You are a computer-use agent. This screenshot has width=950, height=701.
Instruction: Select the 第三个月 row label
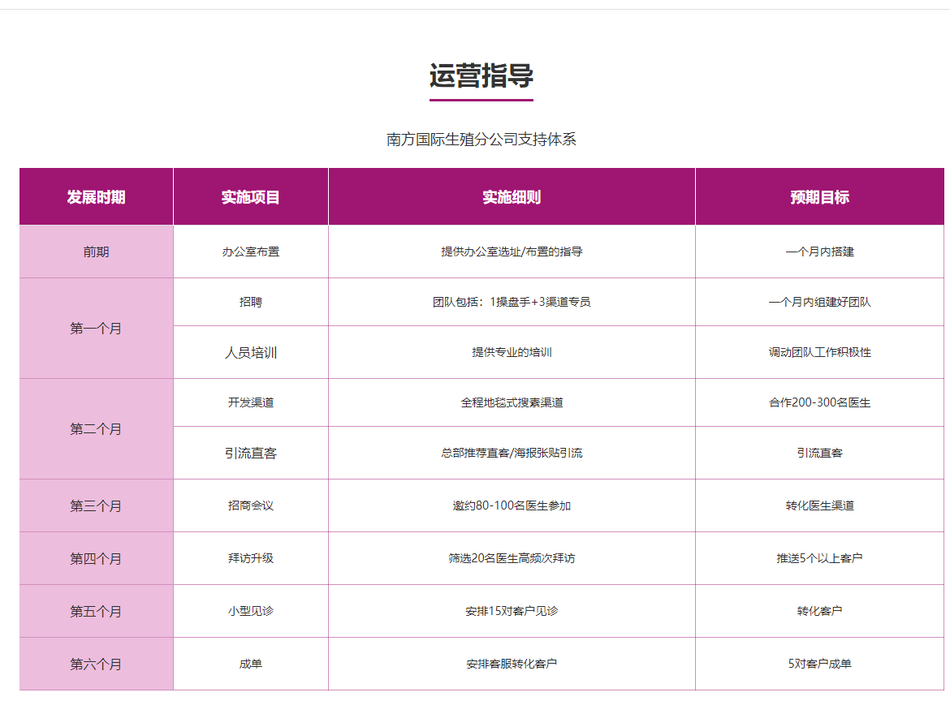(95, 505)
